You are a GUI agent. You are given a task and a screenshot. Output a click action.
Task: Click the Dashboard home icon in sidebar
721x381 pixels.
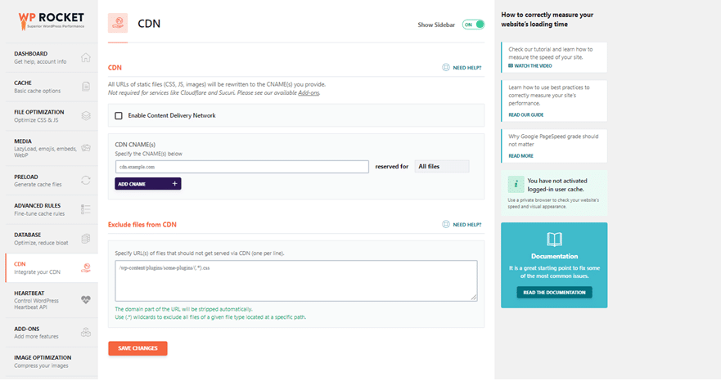click(x=86, y=58)
